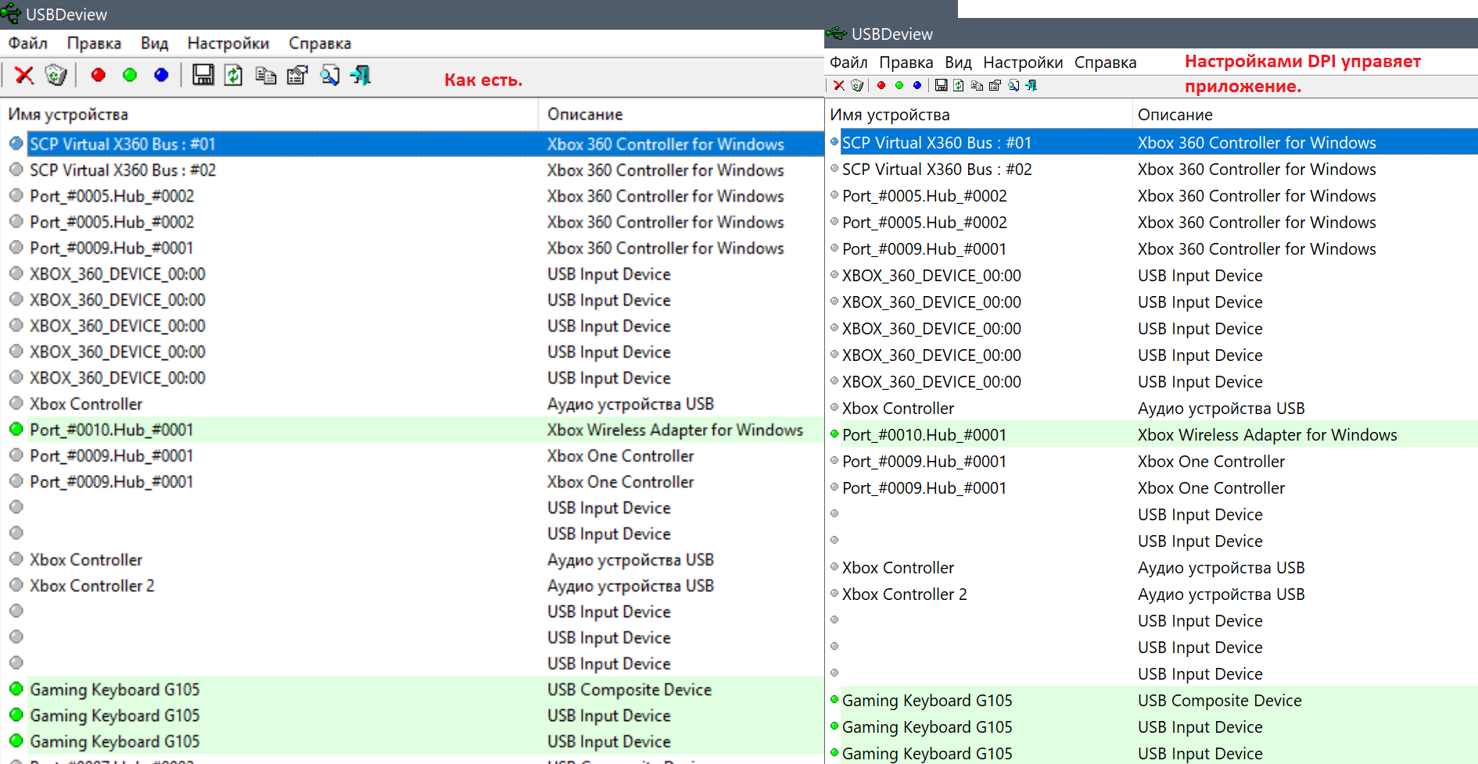1478x764 pixels.
Task: Select SCP Virtual X360 Bus : #02 in right window
Action: tap(937, 170)
